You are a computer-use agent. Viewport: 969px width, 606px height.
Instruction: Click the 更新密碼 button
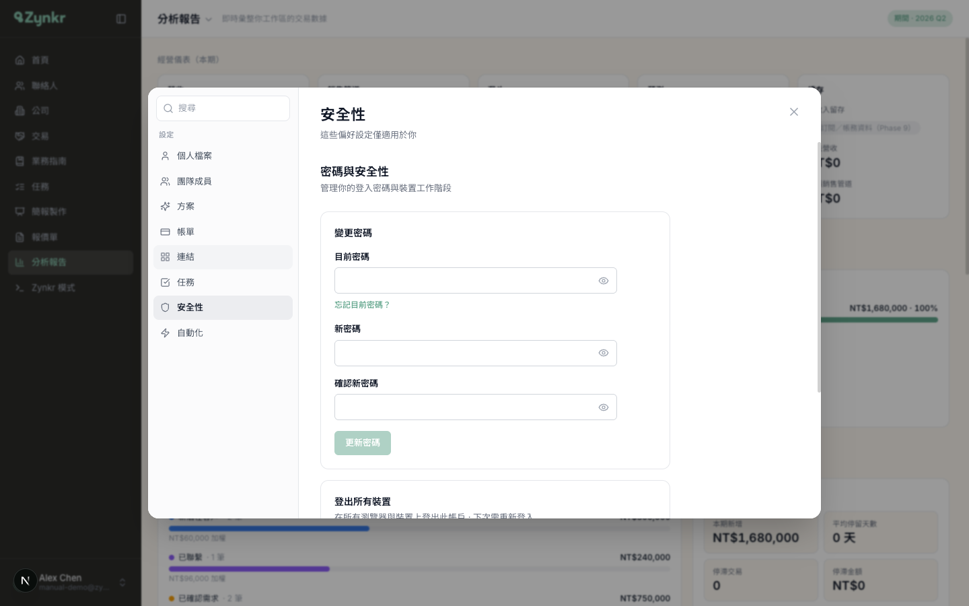(x=363, y=443)
